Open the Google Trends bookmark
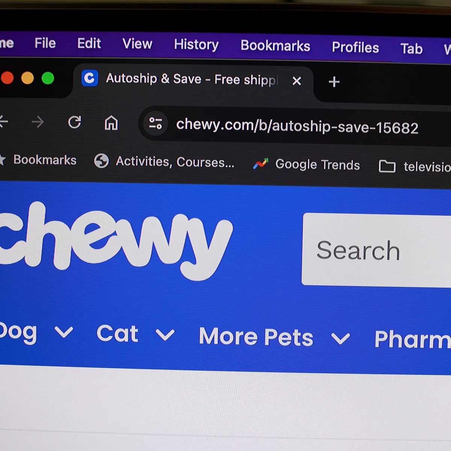The height and width of the screenshot is (451, 451). coord(306,164)
